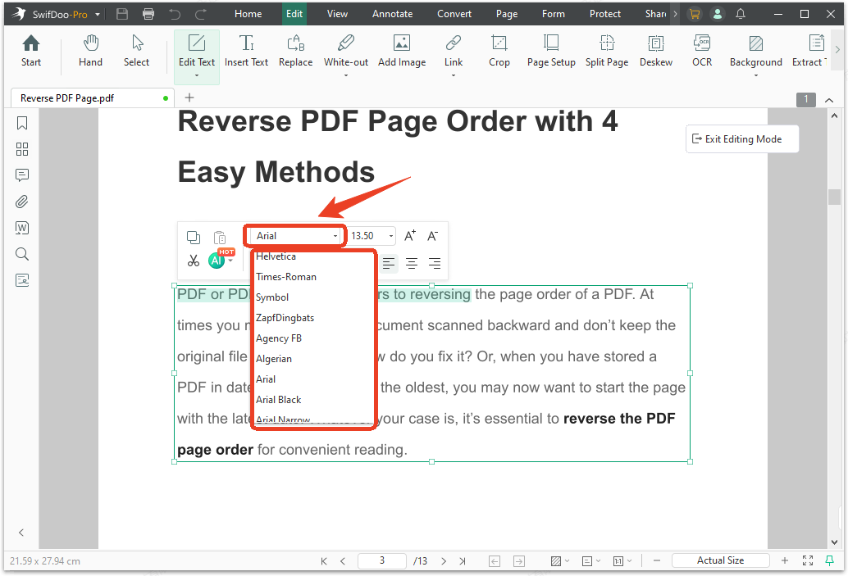This screenshot has width=848, height=576.
Task: Print the document via printer icon
Action: pos(148,14)
